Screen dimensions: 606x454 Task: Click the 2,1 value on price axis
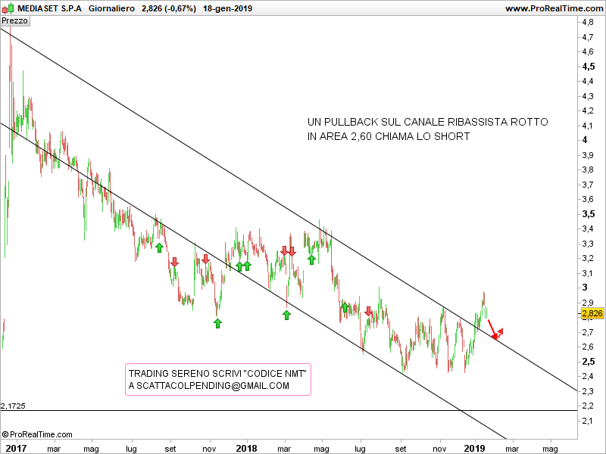(588, 421)
